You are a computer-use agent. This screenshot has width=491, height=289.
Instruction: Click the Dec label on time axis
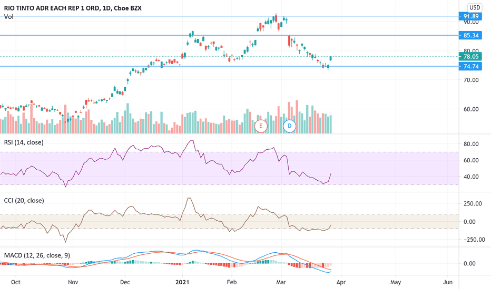point(125,282)
